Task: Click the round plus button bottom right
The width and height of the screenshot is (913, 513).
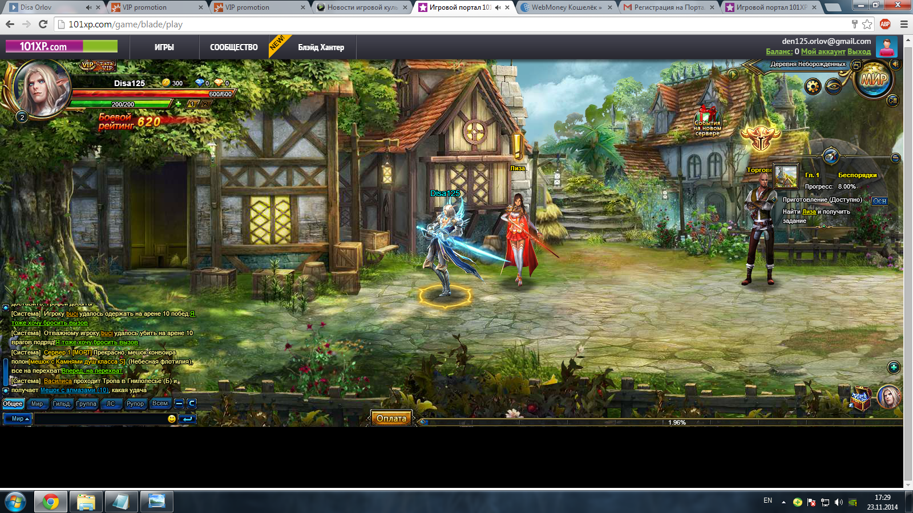Action: click(x=894, y=368)
